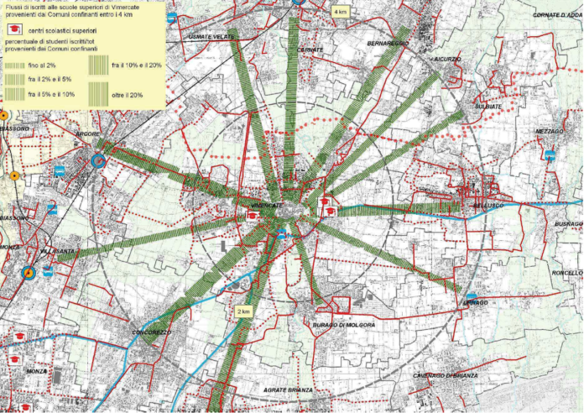Click the Agrate Brianza label
This screenshot has width=584, height=413.
tap(289, 390)
